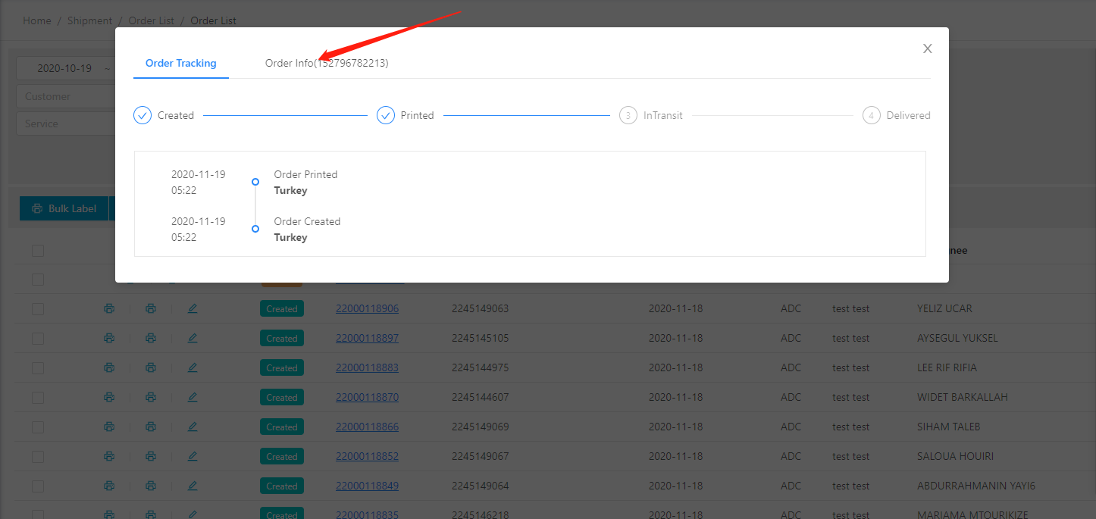Click second printer icon in row 22000118866
The width and height of the screenshot is (1096, 519).
point(151,427)
